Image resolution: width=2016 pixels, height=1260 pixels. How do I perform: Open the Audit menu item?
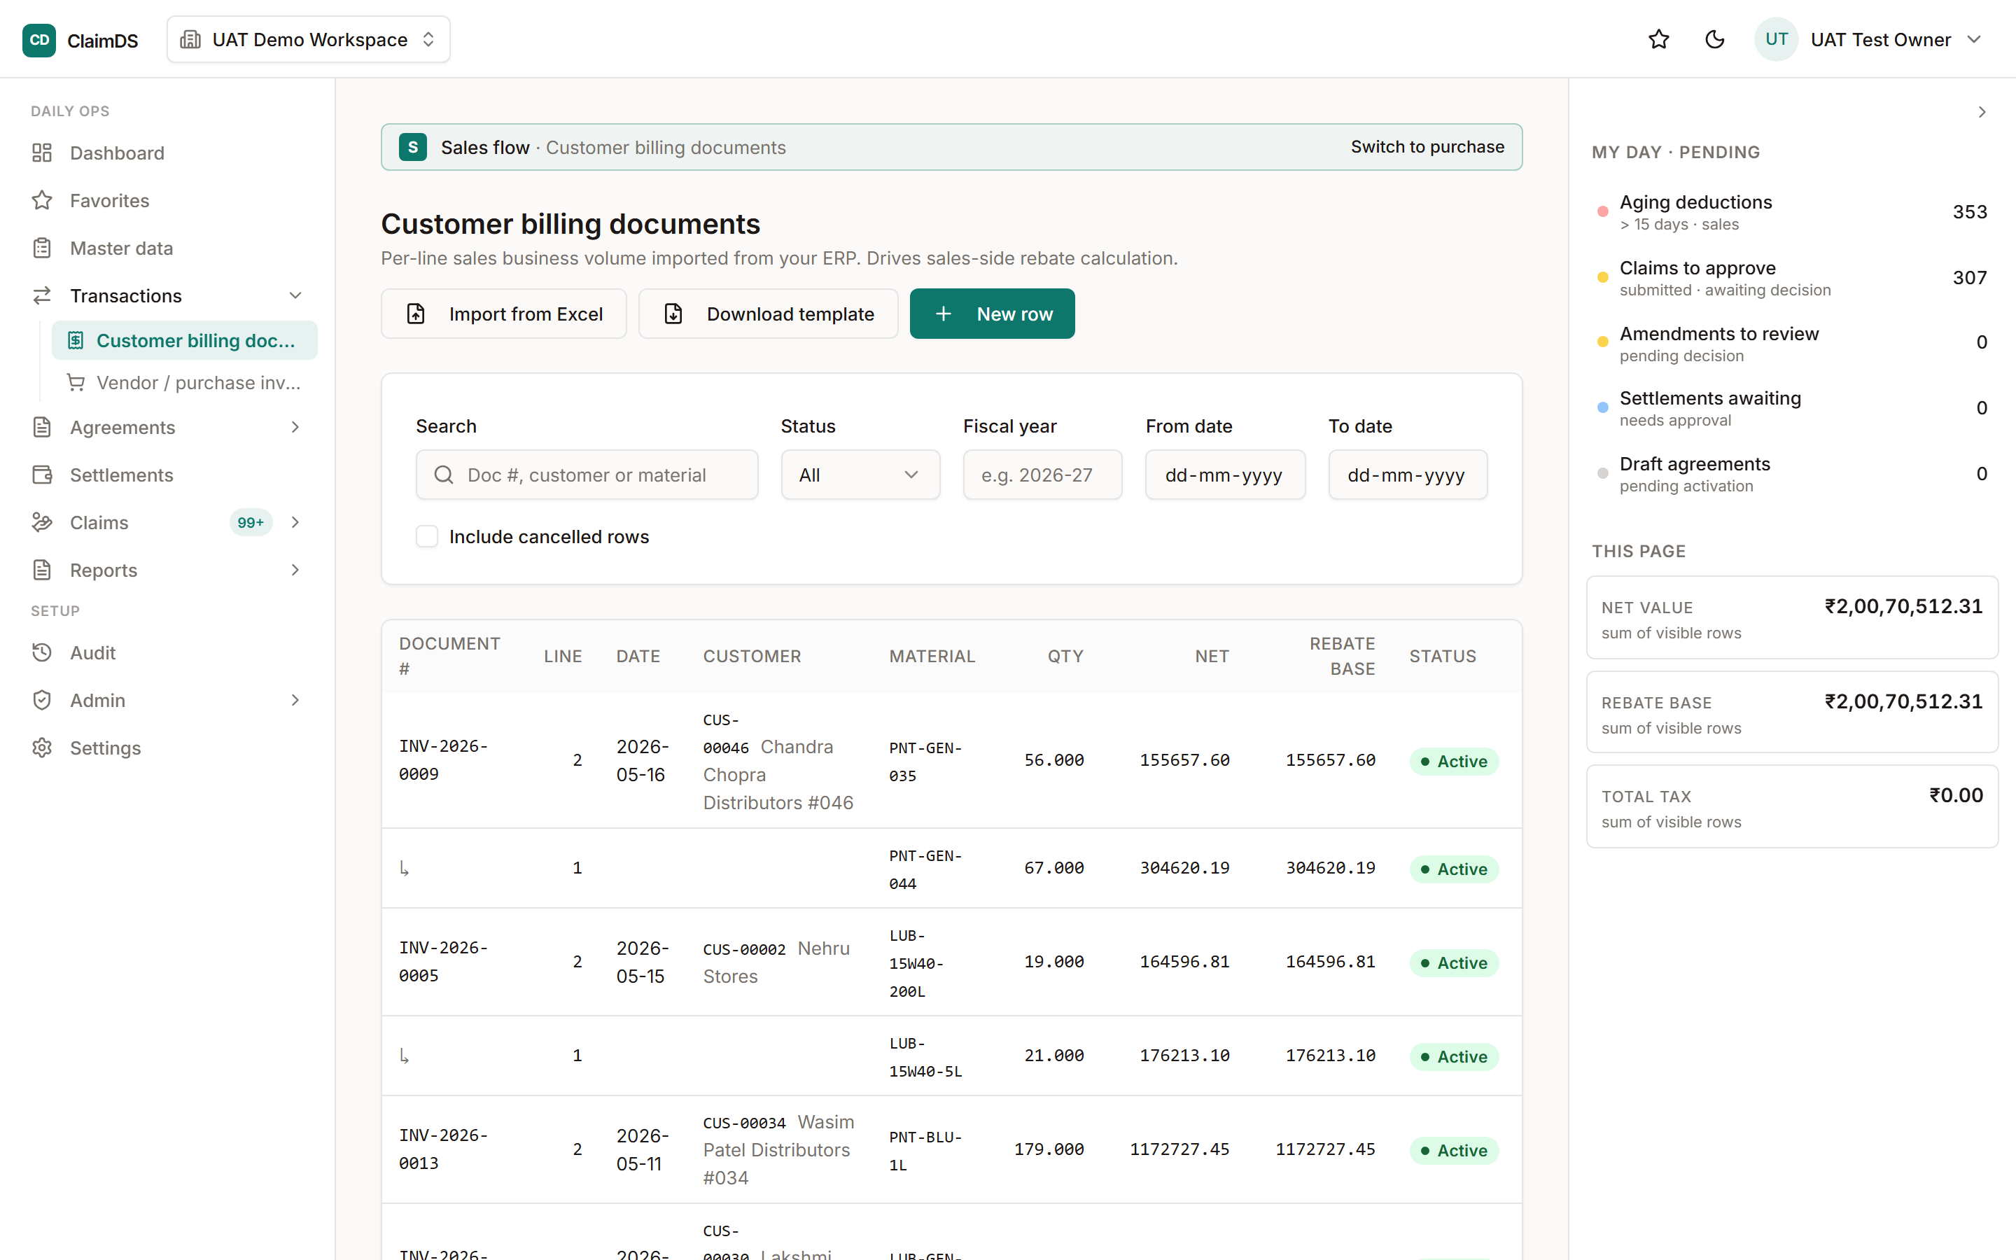[x=167, y=652]
